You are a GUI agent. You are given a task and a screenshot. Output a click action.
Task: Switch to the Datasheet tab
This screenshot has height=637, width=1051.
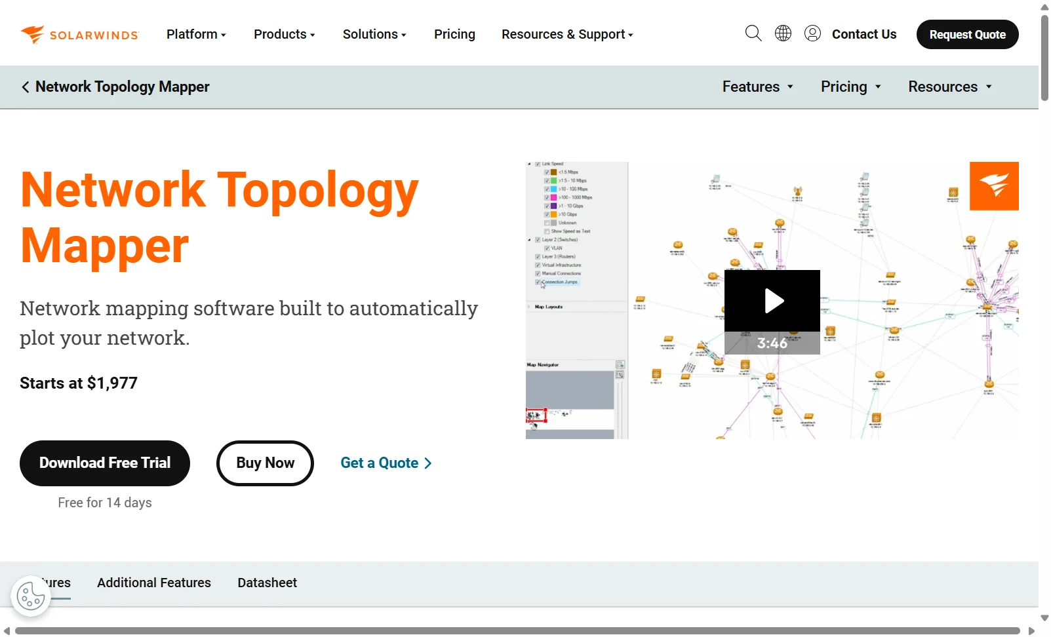coord(267,583)
